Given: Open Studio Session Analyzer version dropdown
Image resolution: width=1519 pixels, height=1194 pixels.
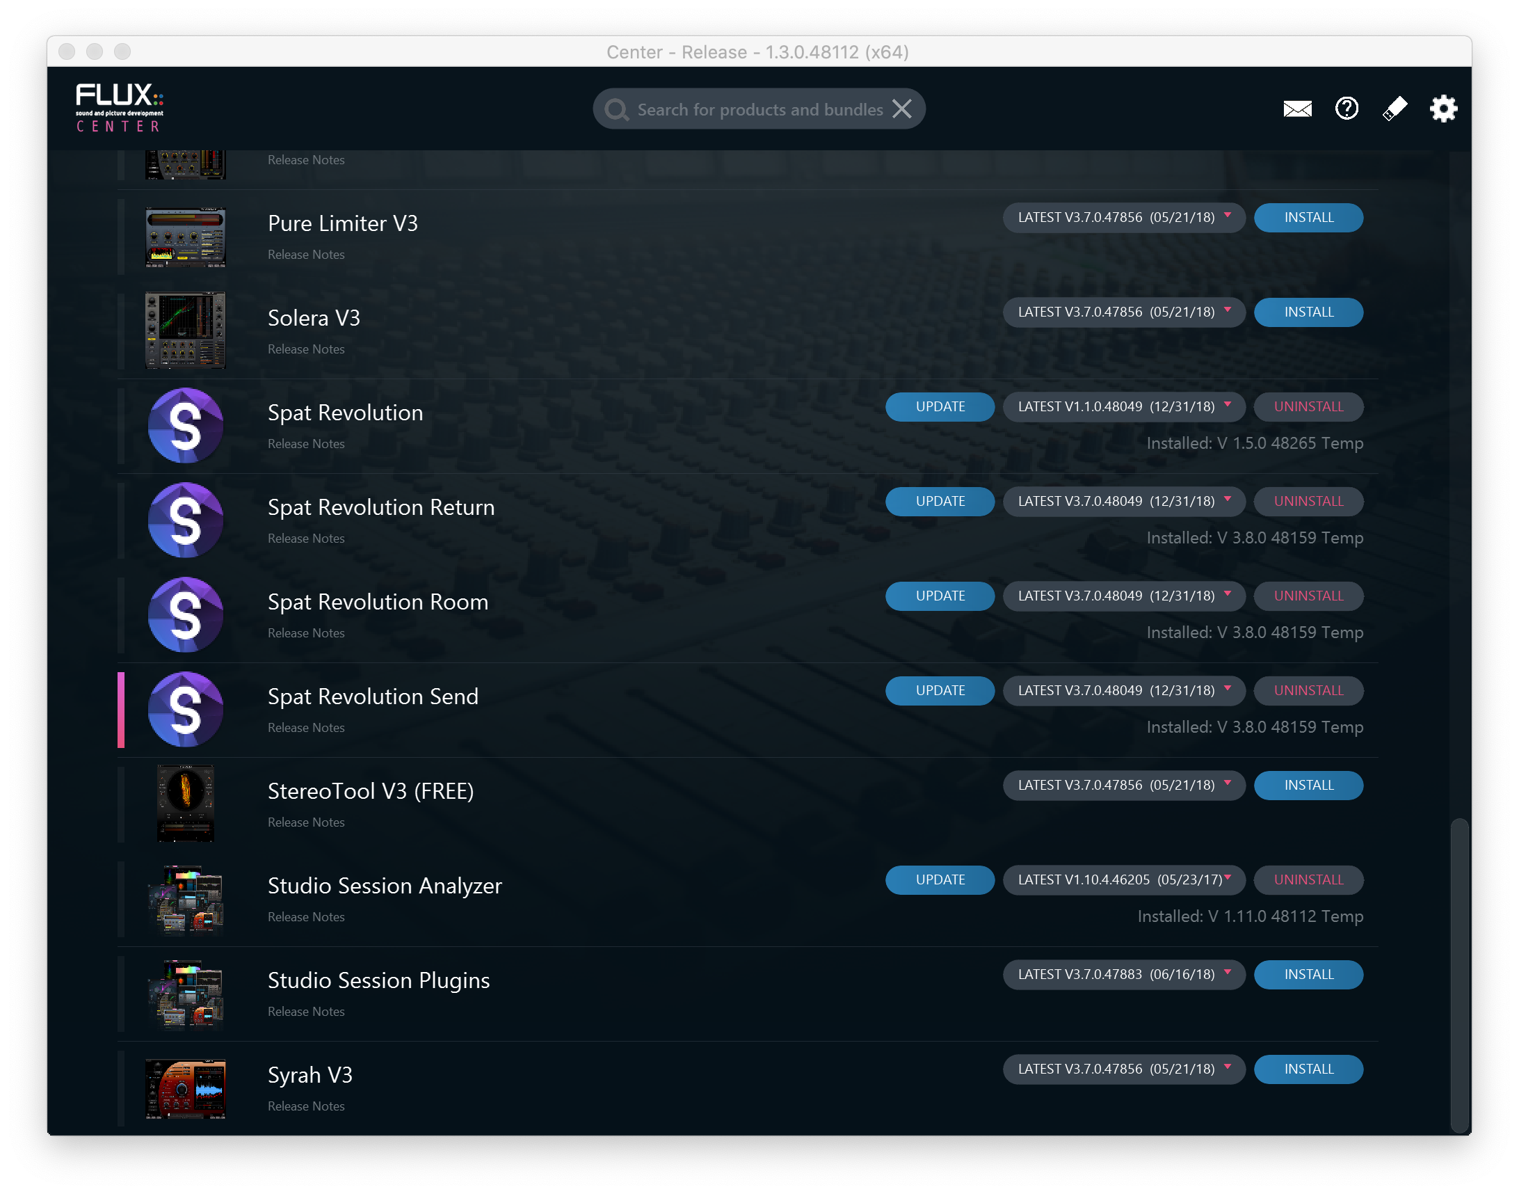Looking at the screenshot, I should point(1123,880).
